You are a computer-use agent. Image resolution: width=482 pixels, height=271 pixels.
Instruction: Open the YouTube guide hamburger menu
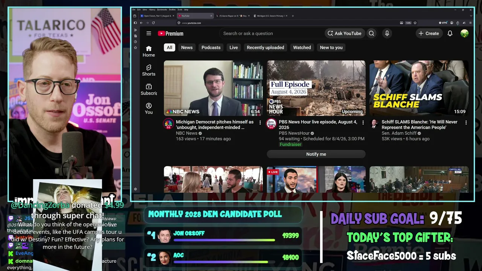(x=149, y=33)
